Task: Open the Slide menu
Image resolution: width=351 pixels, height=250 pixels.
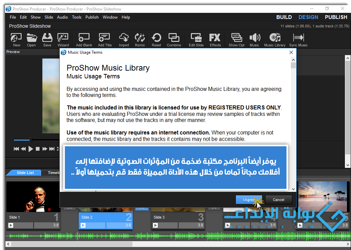Action: coord(49,17)
